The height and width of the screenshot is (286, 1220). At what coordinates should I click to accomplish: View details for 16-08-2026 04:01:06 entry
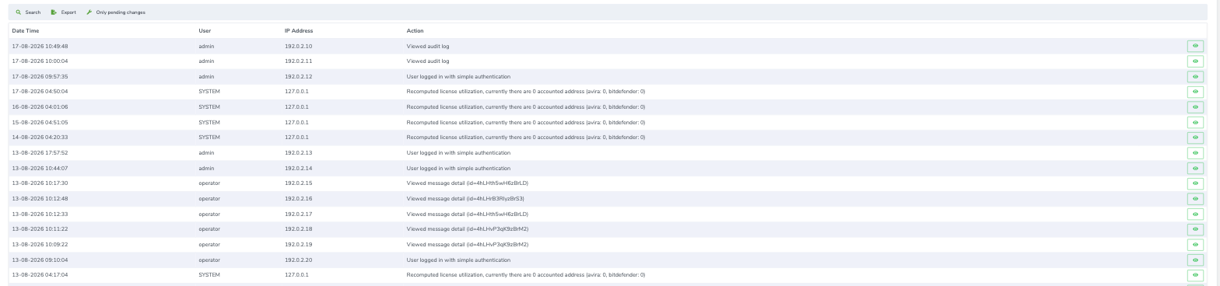[x=1195, y=107]
